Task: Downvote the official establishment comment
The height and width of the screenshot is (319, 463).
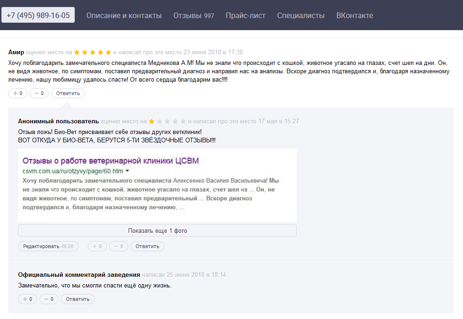Action: 49,299
